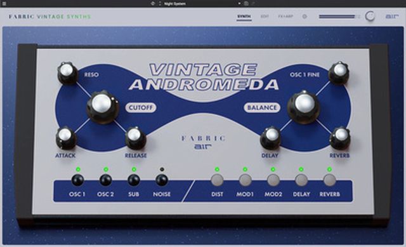Toggle the DIST effect button

(x=217, y=180)
